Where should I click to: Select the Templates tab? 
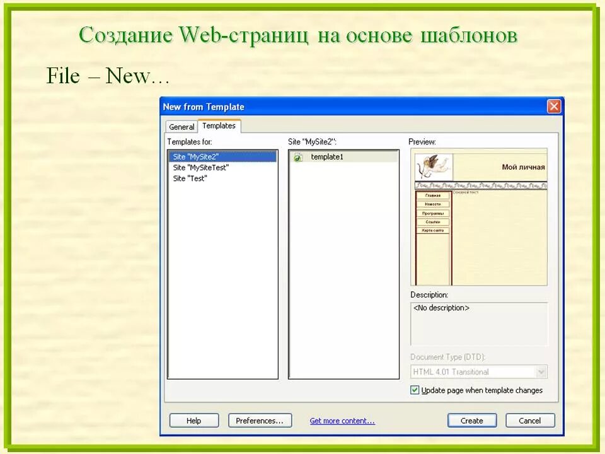[x=219, y=126]
